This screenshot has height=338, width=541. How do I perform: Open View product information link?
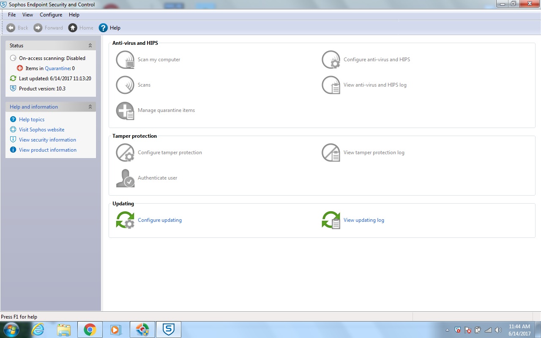48,150
